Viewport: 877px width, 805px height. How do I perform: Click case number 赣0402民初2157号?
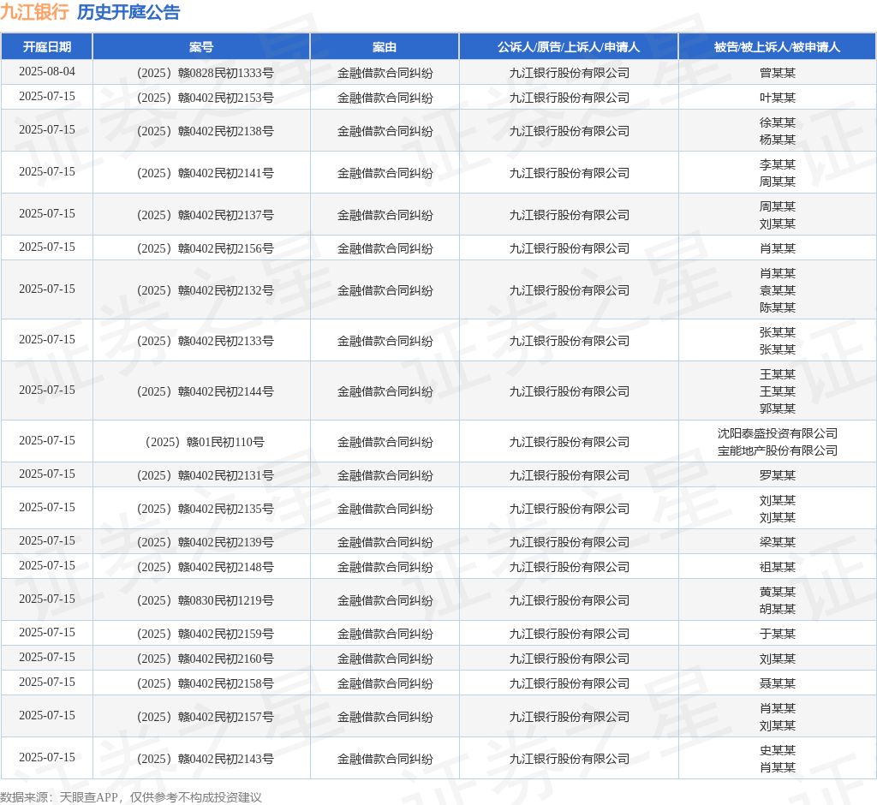206,717
